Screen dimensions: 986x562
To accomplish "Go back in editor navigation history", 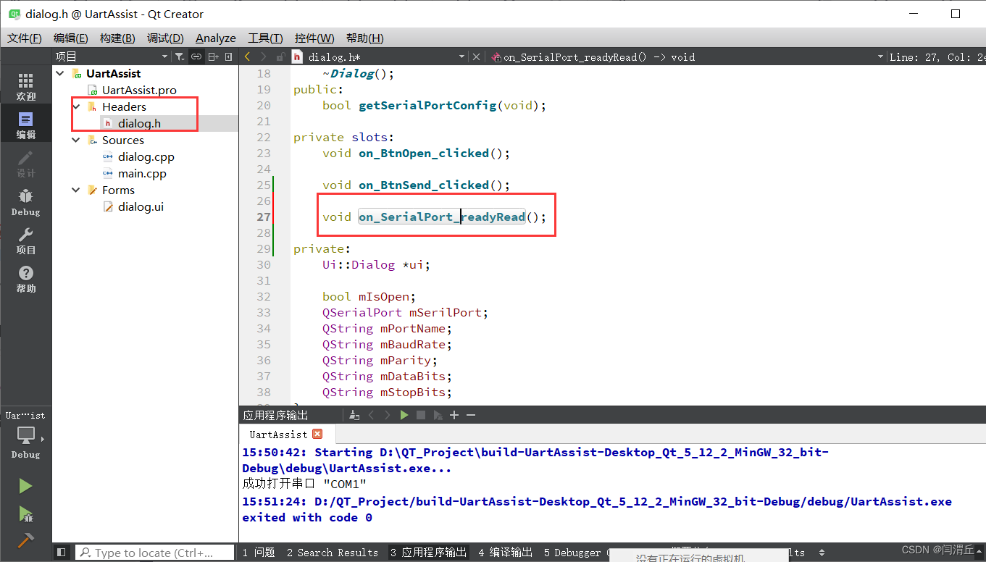I will pyautogui.click(x=248, y=56).
